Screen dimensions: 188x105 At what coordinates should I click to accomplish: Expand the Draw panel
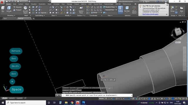(x=54, y=15)
